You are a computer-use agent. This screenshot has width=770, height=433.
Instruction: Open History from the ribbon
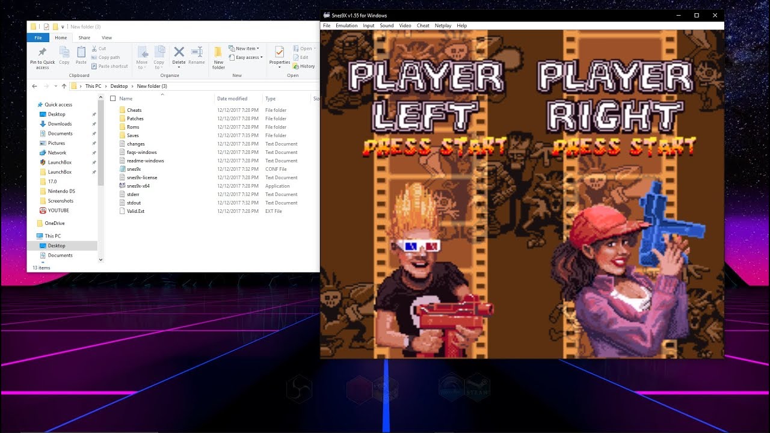[304, 66]
